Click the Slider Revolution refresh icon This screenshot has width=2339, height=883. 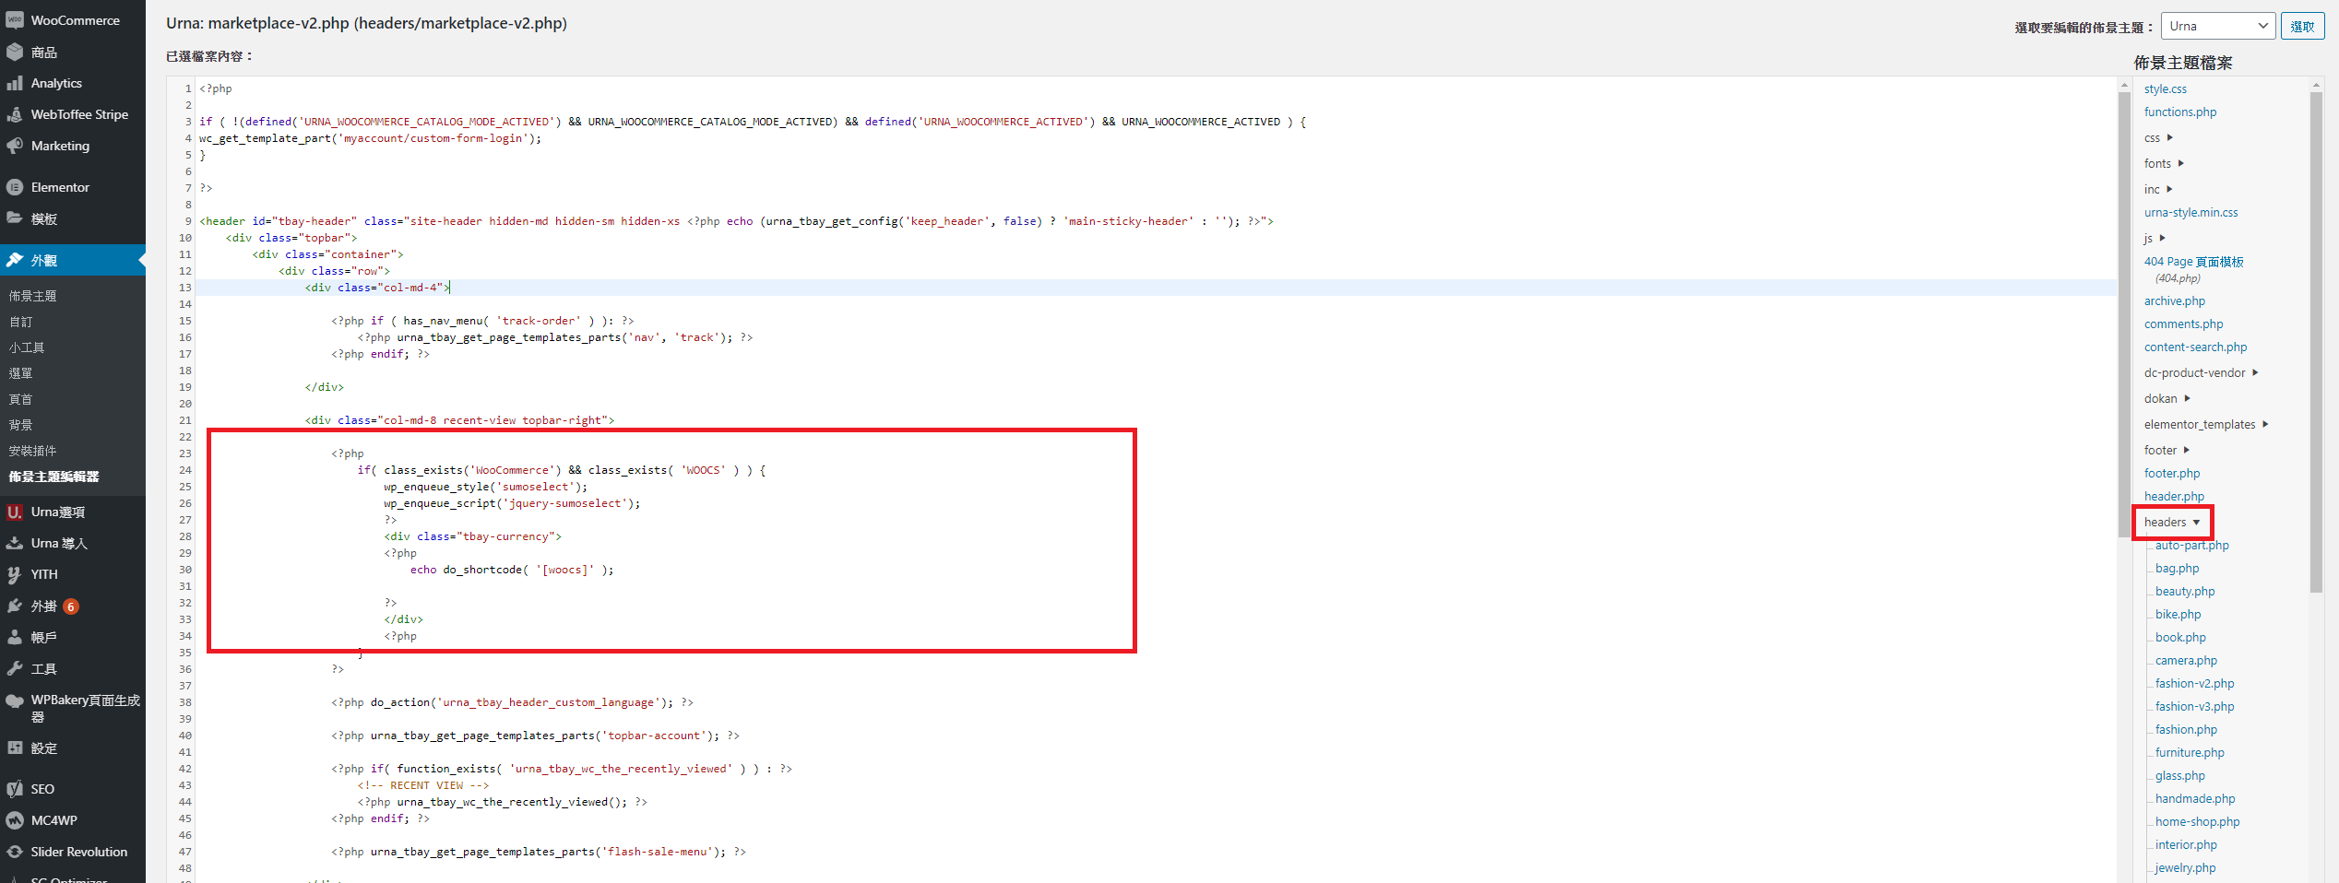pos(15,852)
